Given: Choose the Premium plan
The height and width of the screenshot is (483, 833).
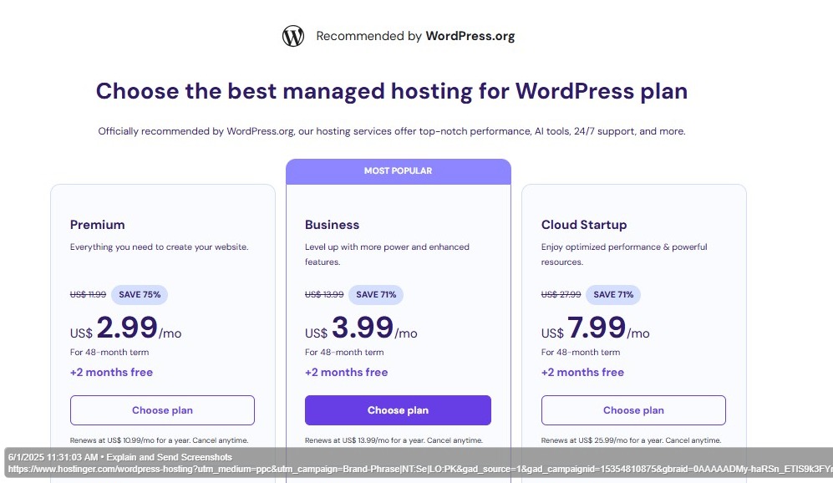Looking at the screenshot, I should click(162, 410).
